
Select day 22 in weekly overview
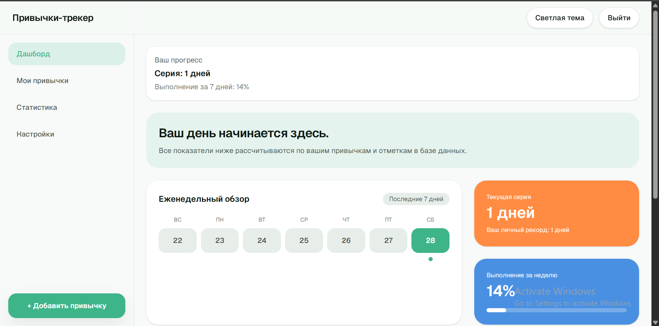point(178,241)
